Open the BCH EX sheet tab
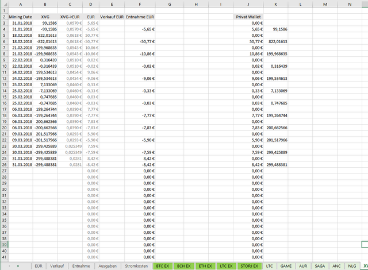The image size is (368, 270). click(x=184, y=266)
